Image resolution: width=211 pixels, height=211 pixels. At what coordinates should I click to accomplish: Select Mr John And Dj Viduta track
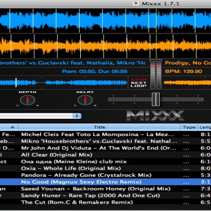(105, 148)
